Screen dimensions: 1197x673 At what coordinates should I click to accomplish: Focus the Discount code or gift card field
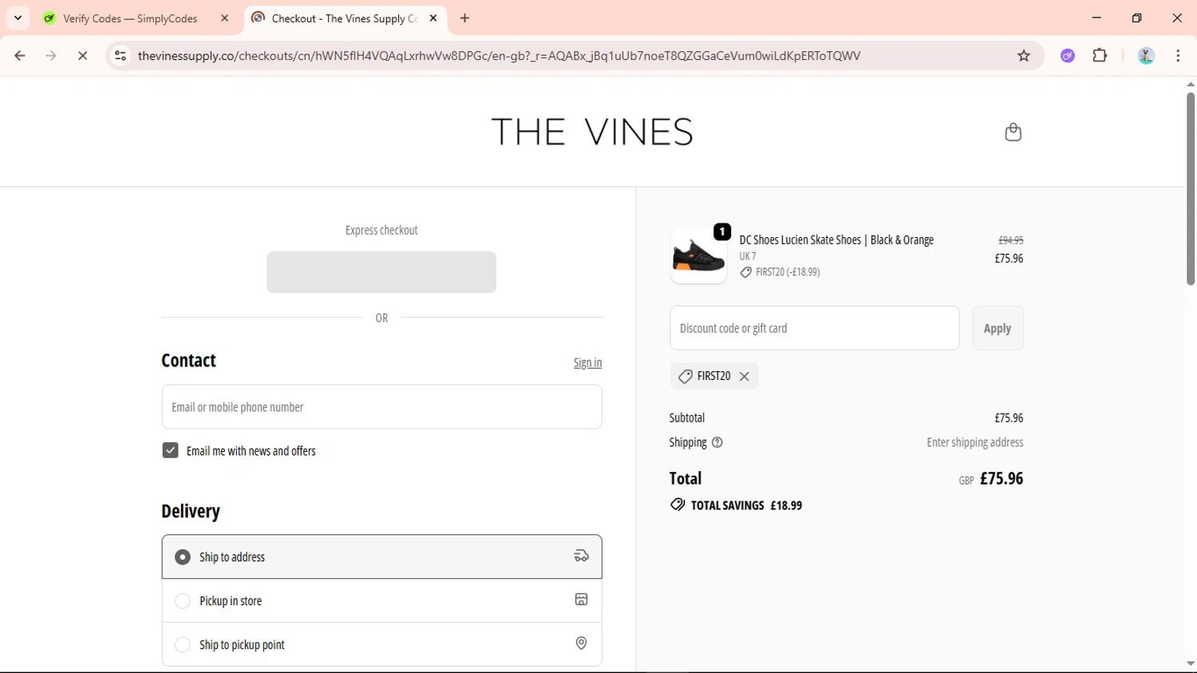[815, 328]
